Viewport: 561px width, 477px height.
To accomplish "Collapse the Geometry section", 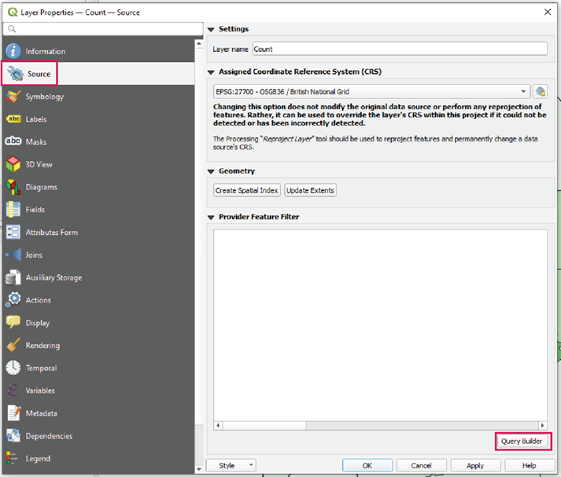I will point(211,171).
